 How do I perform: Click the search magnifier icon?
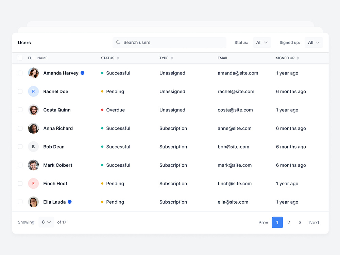click(x=118, y=42)
